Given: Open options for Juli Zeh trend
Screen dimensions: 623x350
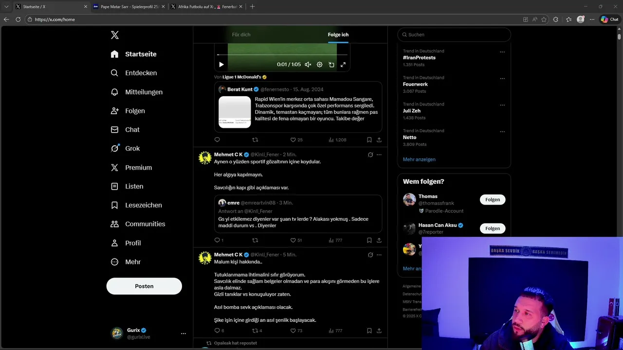Looking at the screenshot, I should [502, 105].
